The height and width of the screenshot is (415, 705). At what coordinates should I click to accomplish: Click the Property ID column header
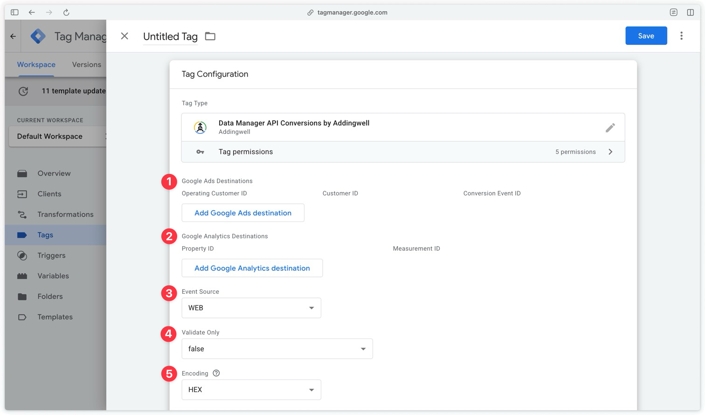point(198,249)
